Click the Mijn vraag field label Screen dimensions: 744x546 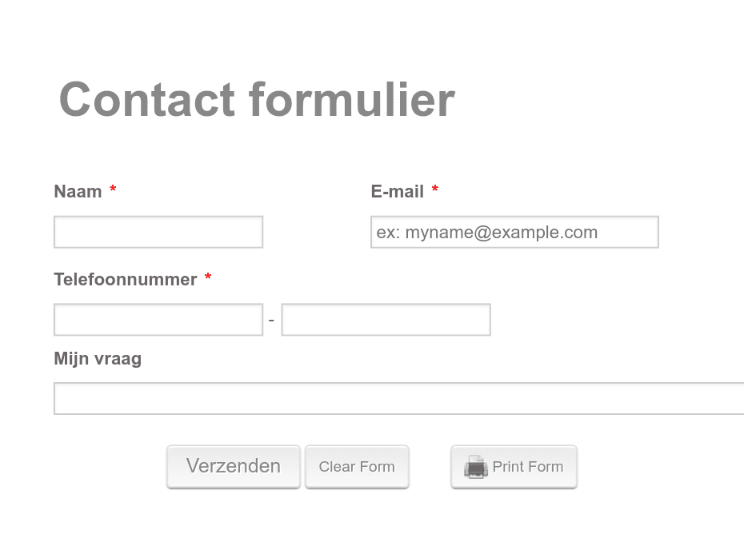pyautogui.click(x=98, y=359)
